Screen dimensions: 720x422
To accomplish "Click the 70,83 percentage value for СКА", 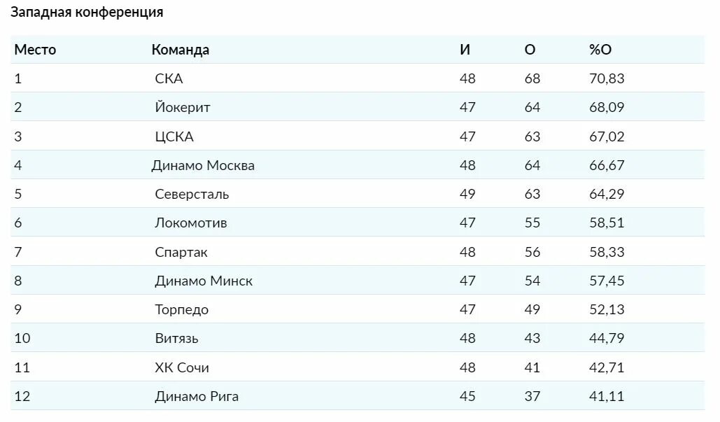I will coord(607,78).
